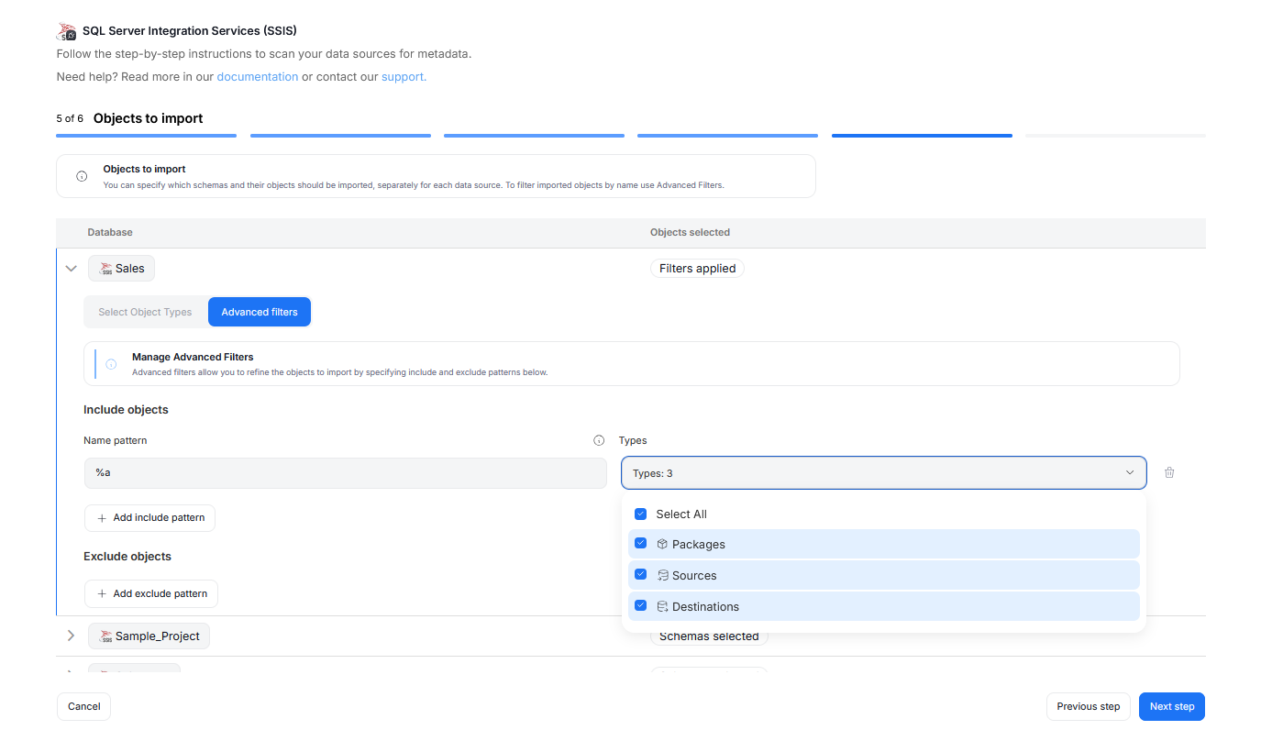Click the info icon in Objects to import banner

coord(82,176)
